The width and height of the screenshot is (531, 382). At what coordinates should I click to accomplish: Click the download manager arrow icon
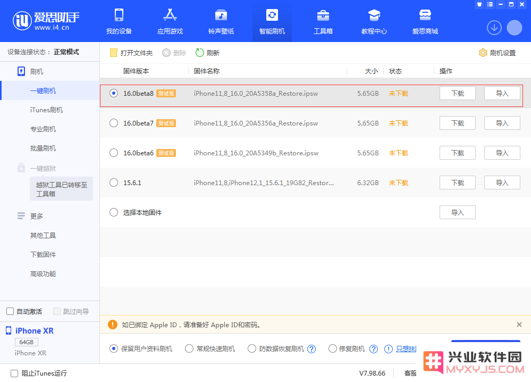(x=494, y=28)
